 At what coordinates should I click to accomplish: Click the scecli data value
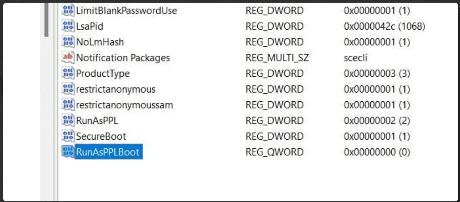355,58
